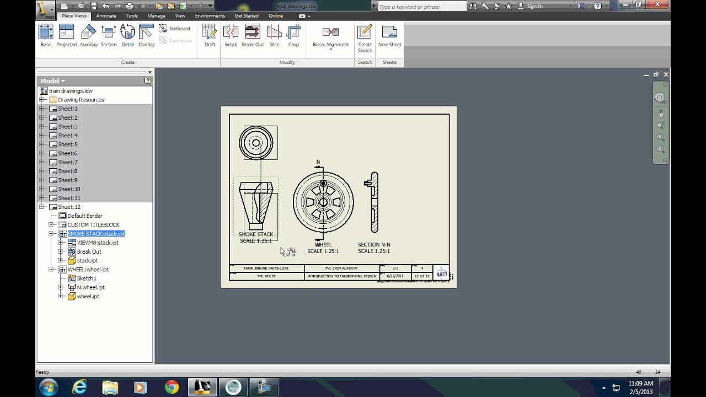The height and width of the screenshot is (397, 706).
Task: Open the Break Alignment dropdown arrow
Action: tap(331, 50)
